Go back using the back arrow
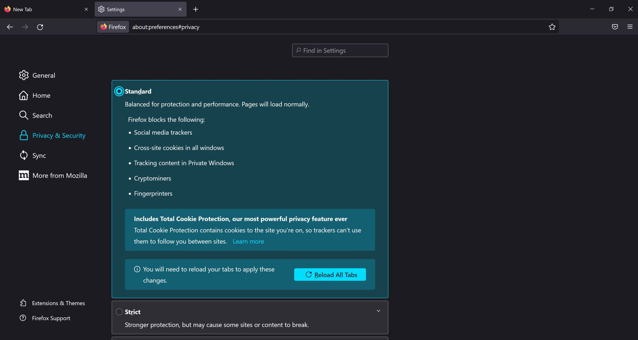The image size is (638, 340). coord(10,27)
